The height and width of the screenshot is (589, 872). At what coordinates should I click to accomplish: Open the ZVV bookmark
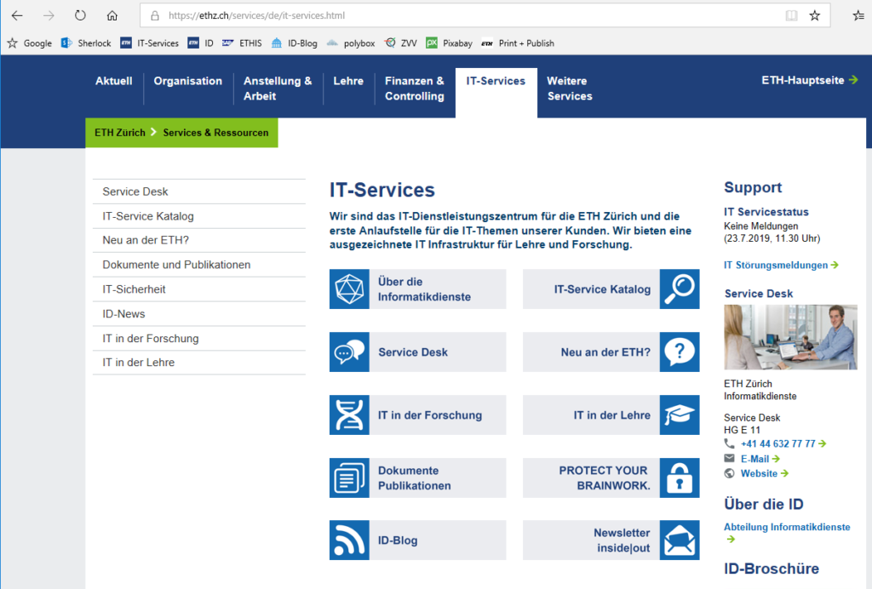click(400, 43)
